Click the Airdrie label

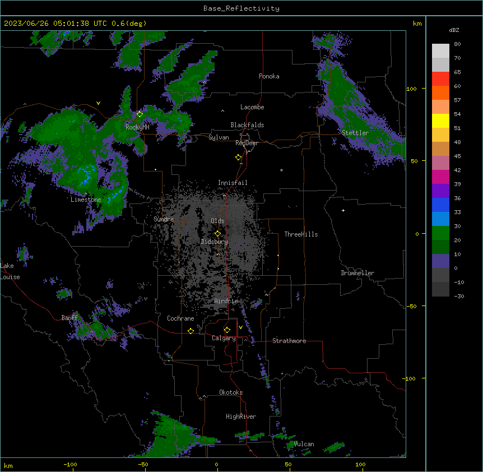click(x=226, y=301)
